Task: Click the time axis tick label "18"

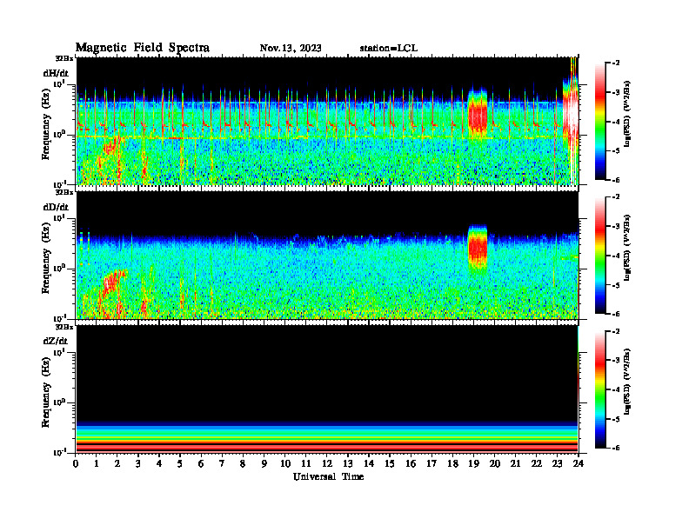Action: coord(452,464)
